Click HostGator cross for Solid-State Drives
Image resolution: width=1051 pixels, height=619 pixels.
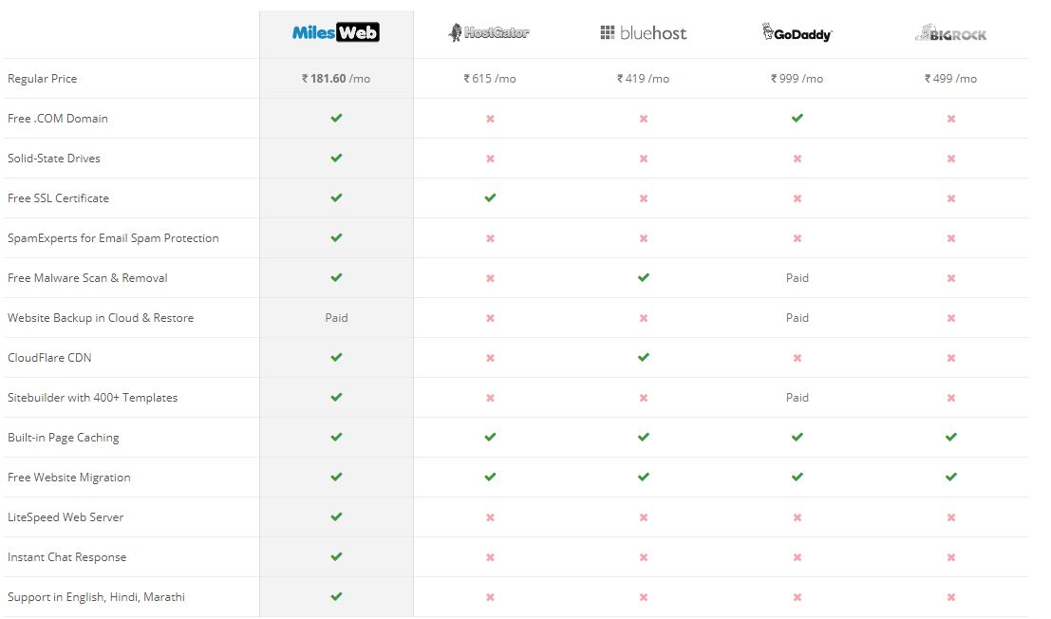tap(490, 159)
